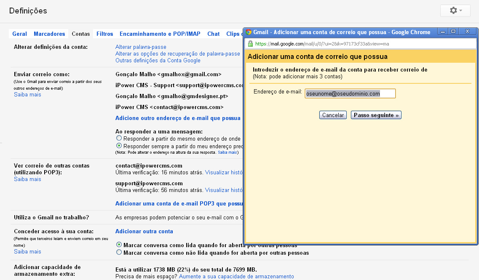Click Saiba mais under POP3 section
This screenshot has height=280, width=479.
click(x=27, y=179)
